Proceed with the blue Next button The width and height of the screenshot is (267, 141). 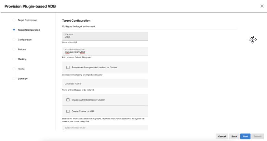[x=245, y=137]
